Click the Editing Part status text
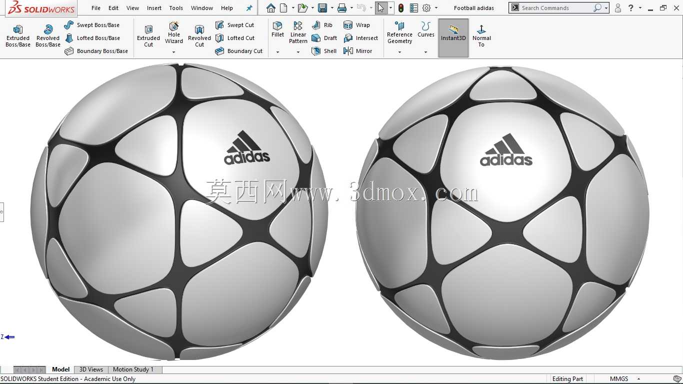This screenshot has width=683, height=384. (567, 379)
